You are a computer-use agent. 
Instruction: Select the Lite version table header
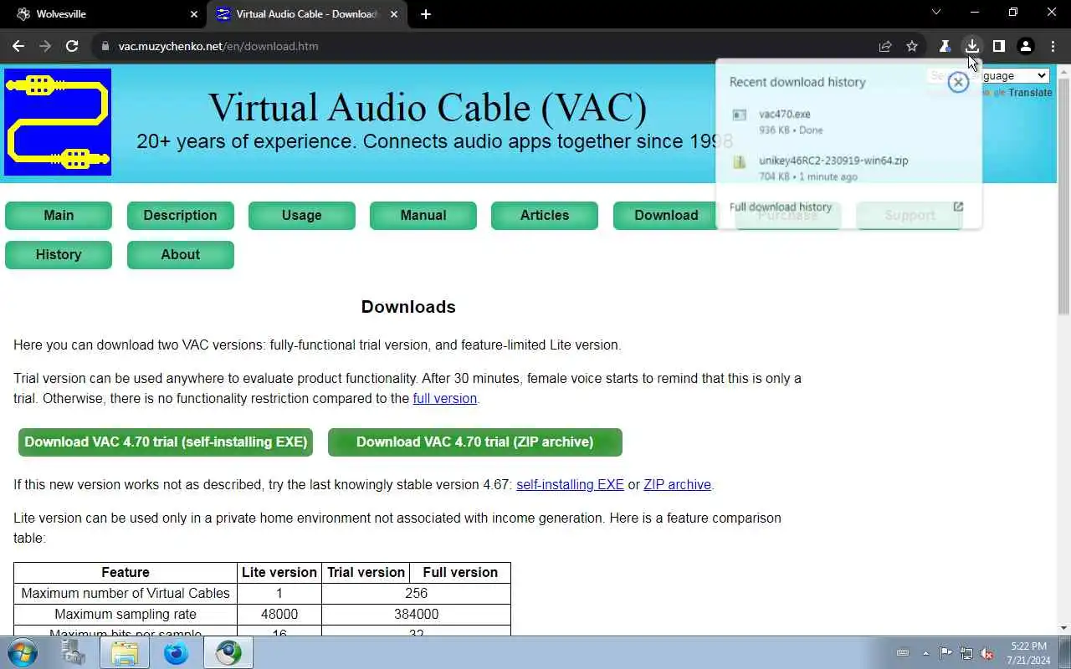[279, 572]
